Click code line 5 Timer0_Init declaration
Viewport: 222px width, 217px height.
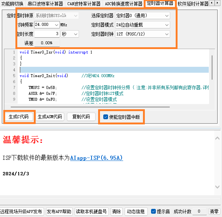[x=44, y=76]
